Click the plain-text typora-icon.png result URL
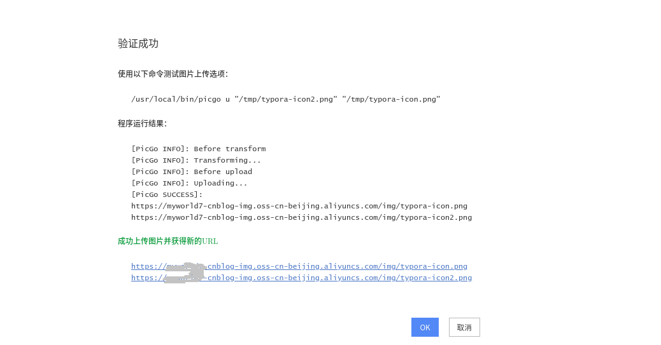This screenshot has width=661, height=345. tap(299, 206)
